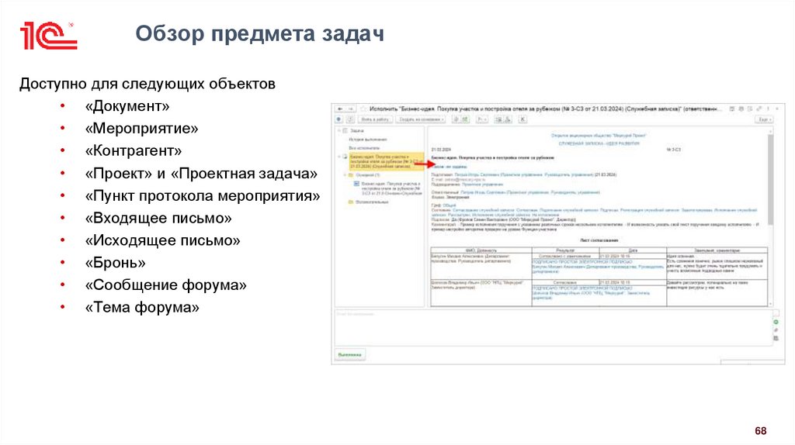Collapse the 'Основной (1)' folder
This screenshot has height=445, width=795.
[345, 175]
